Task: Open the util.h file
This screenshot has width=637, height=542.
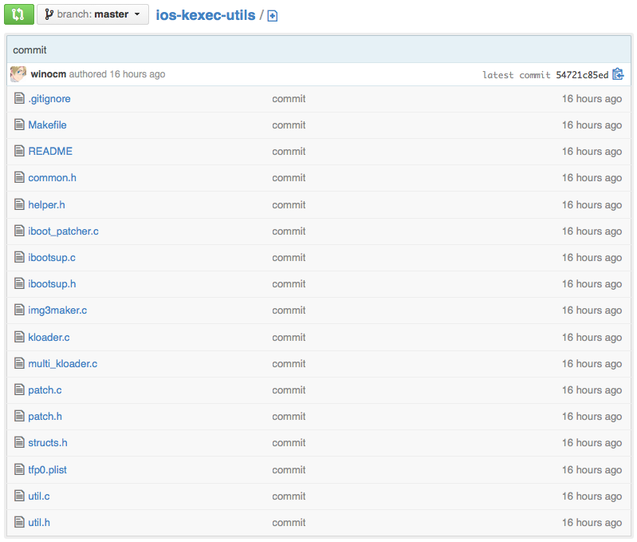Action: click(x=39, y=522)
